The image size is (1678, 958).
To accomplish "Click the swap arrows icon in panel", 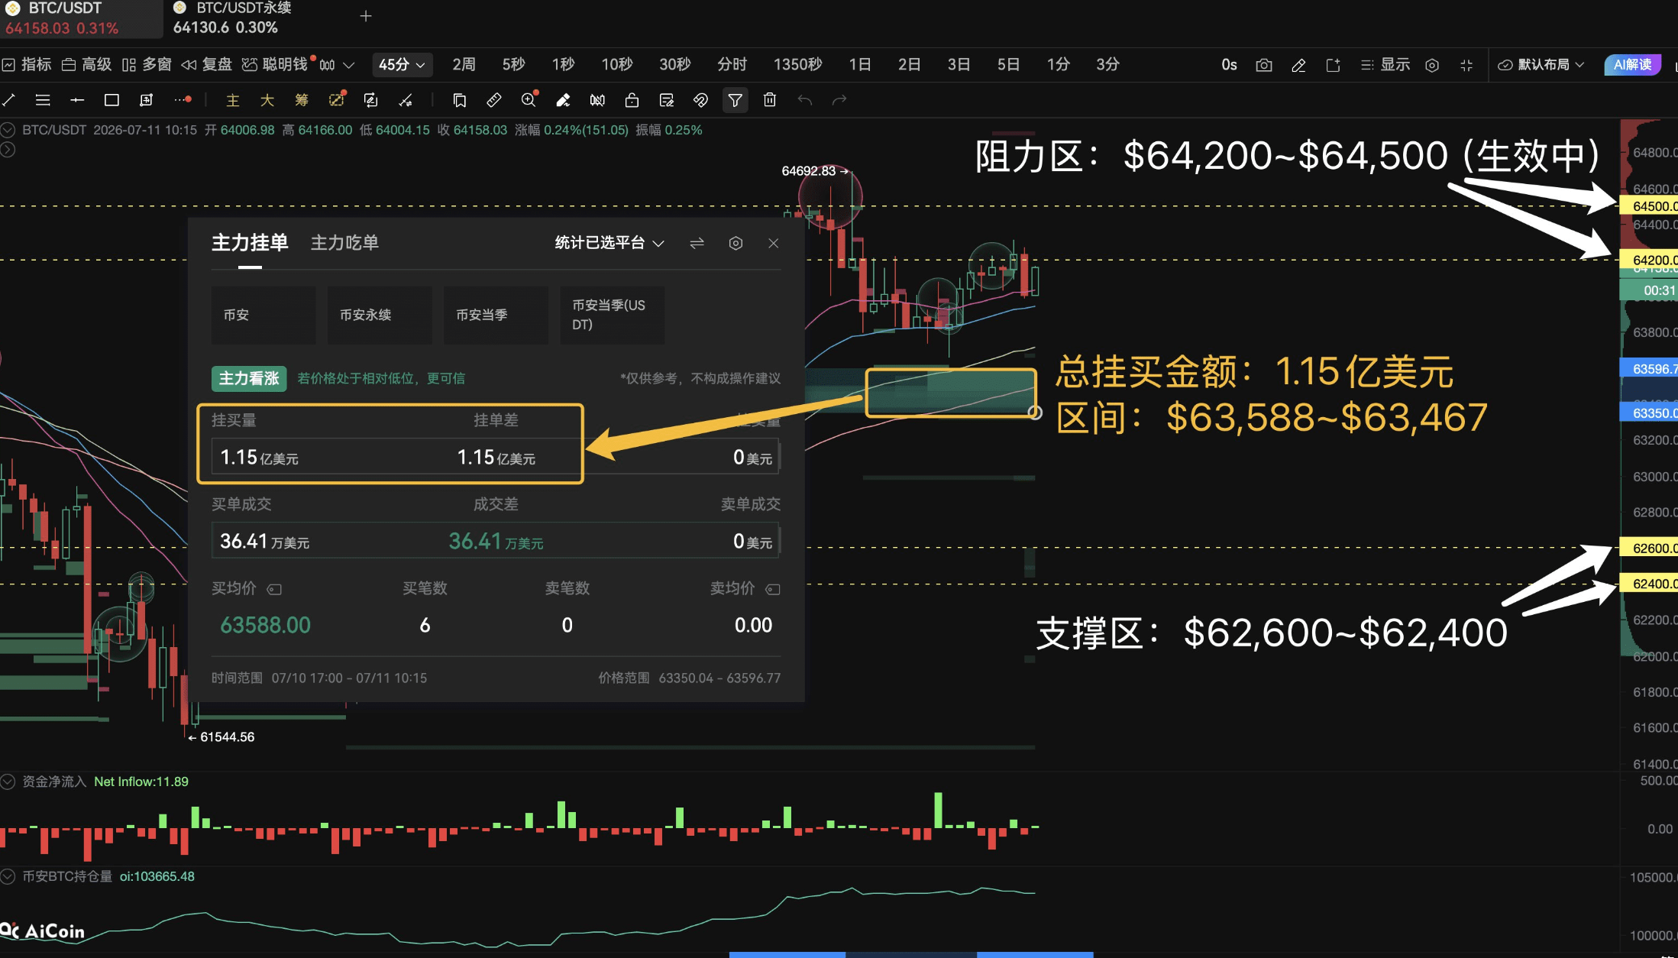I will pos(697,243).
